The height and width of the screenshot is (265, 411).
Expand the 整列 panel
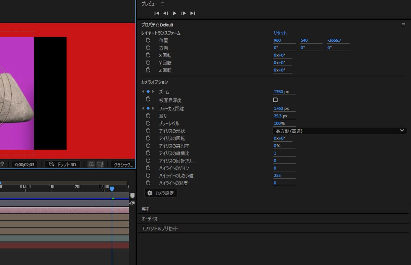click(x=146, y=209)
